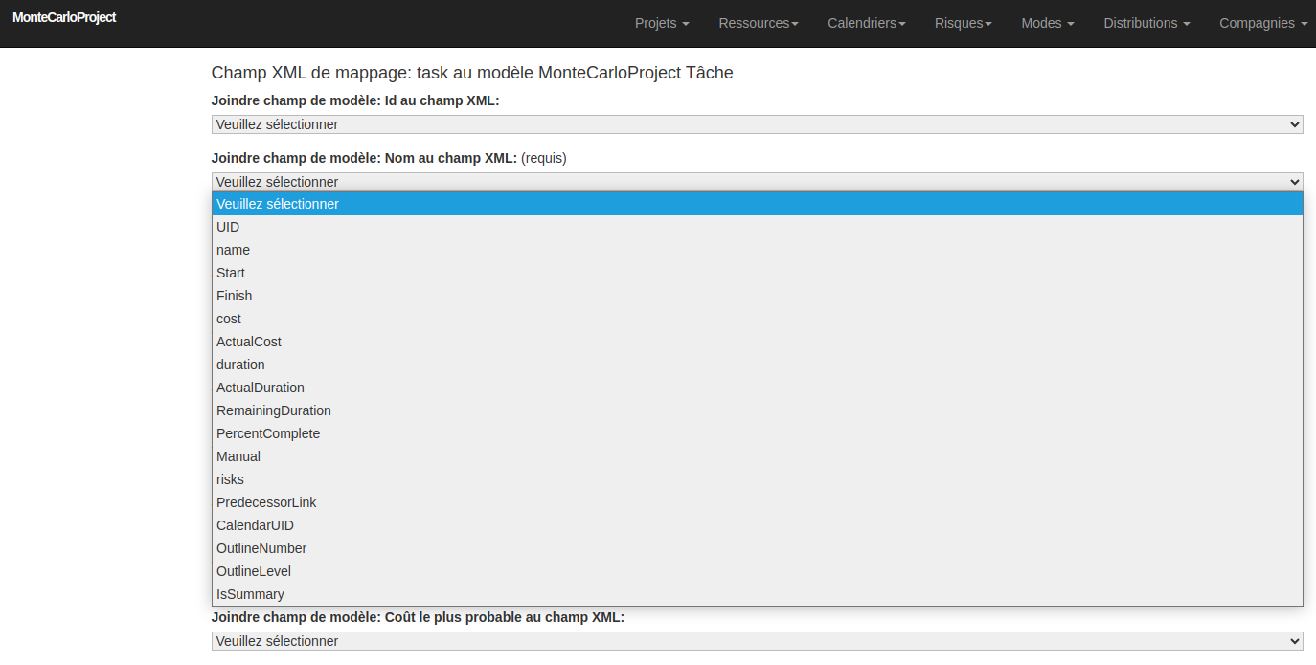Viewport: 1316px width, 665px height.
Task: Open the Compagnies dropdown
Action: coord(1262,23)
